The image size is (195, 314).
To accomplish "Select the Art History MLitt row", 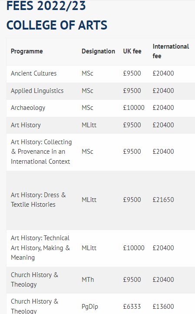I will 101,125.
